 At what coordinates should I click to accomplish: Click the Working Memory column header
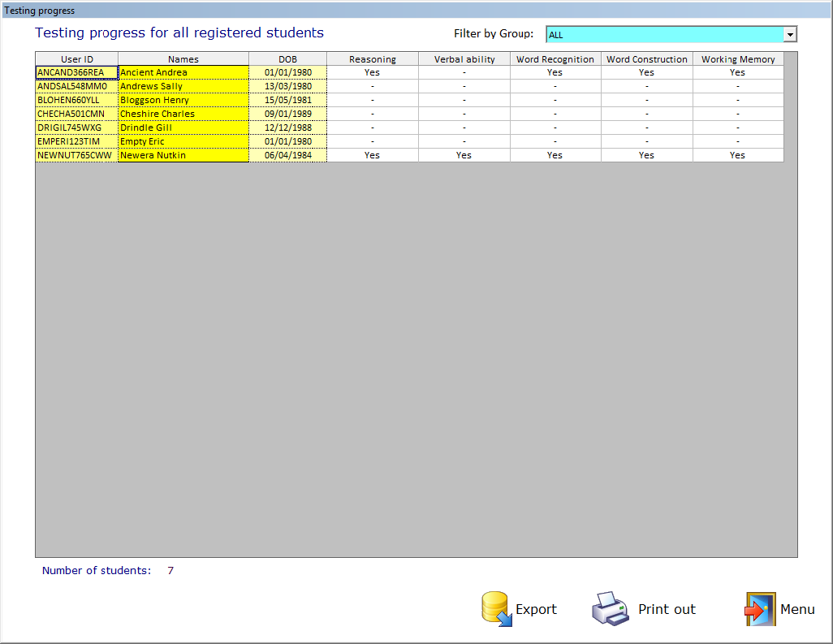(738, 59)
